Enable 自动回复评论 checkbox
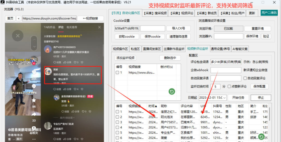281x142 pixels. pos(245,78)
